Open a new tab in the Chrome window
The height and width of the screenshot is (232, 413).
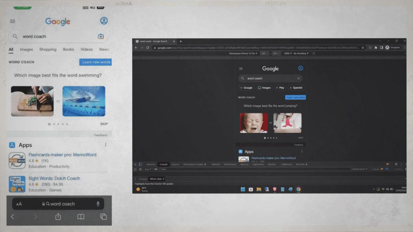pyautogui.click(x=181, y=41)
